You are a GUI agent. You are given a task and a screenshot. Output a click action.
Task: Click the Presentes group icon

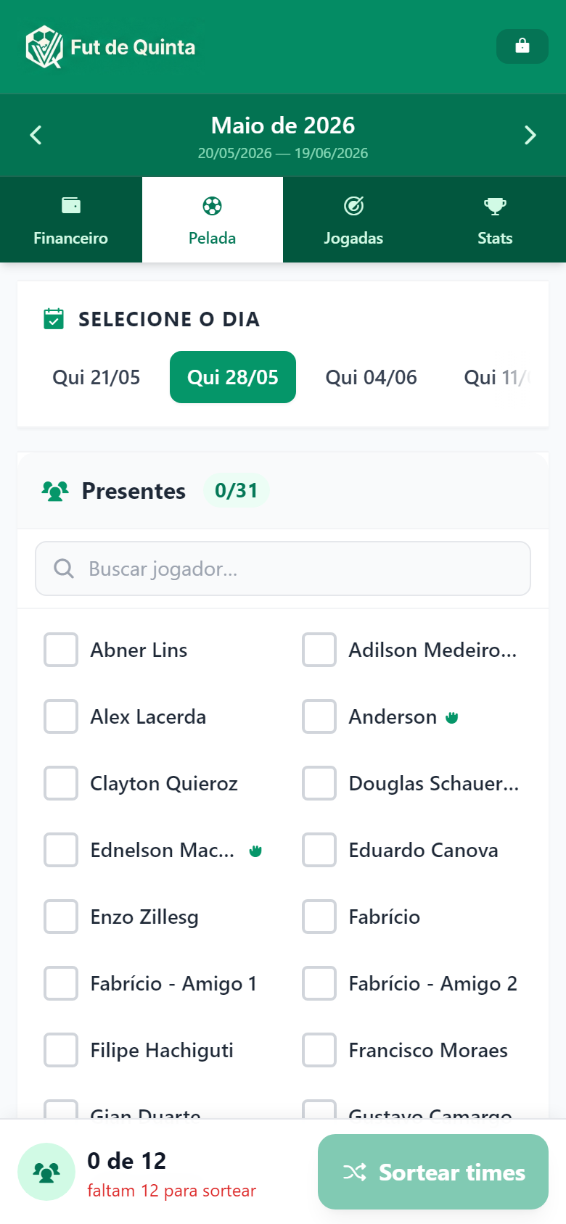pos(55,491)
